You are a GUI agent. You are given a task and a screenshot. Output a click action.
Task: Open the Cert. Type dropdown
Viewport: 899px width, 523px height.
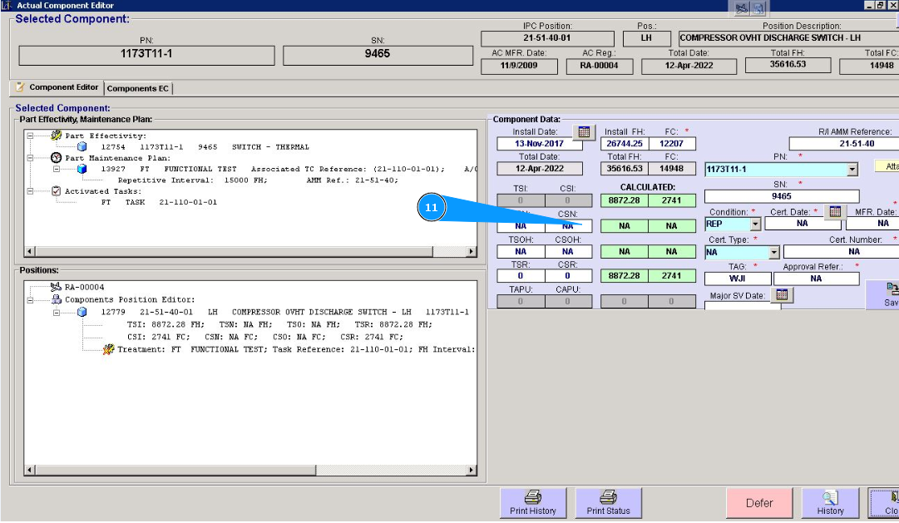tap(773, 252)
